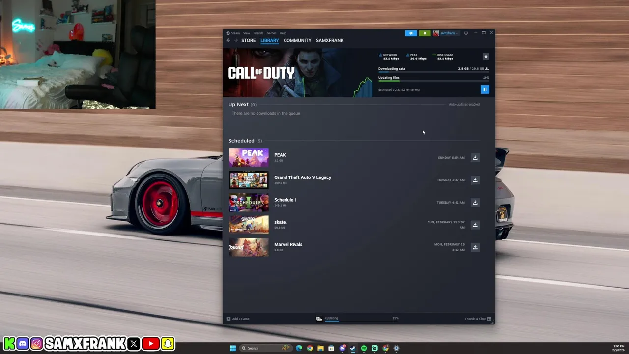Click the Call of Duty banner artwork
The image size is (629, 354).
click(x=298, y=73)
